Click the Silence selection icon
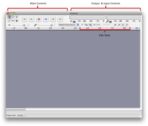148x126 pixels. [98, 25]
